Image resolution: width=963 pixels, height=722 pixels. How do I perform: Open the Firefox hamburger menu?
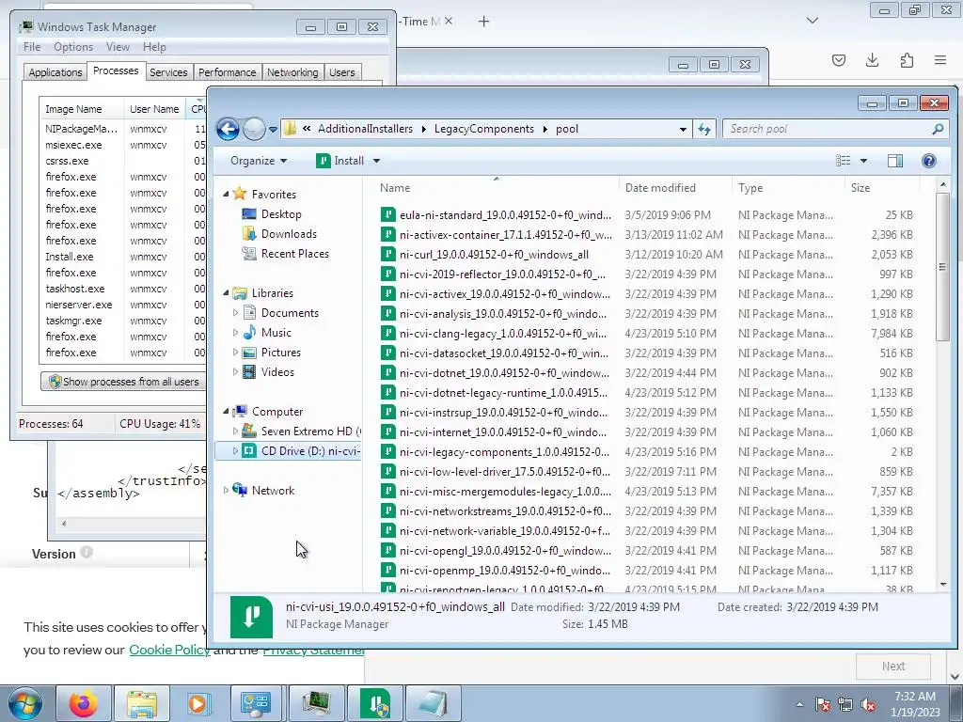(940, 60)
